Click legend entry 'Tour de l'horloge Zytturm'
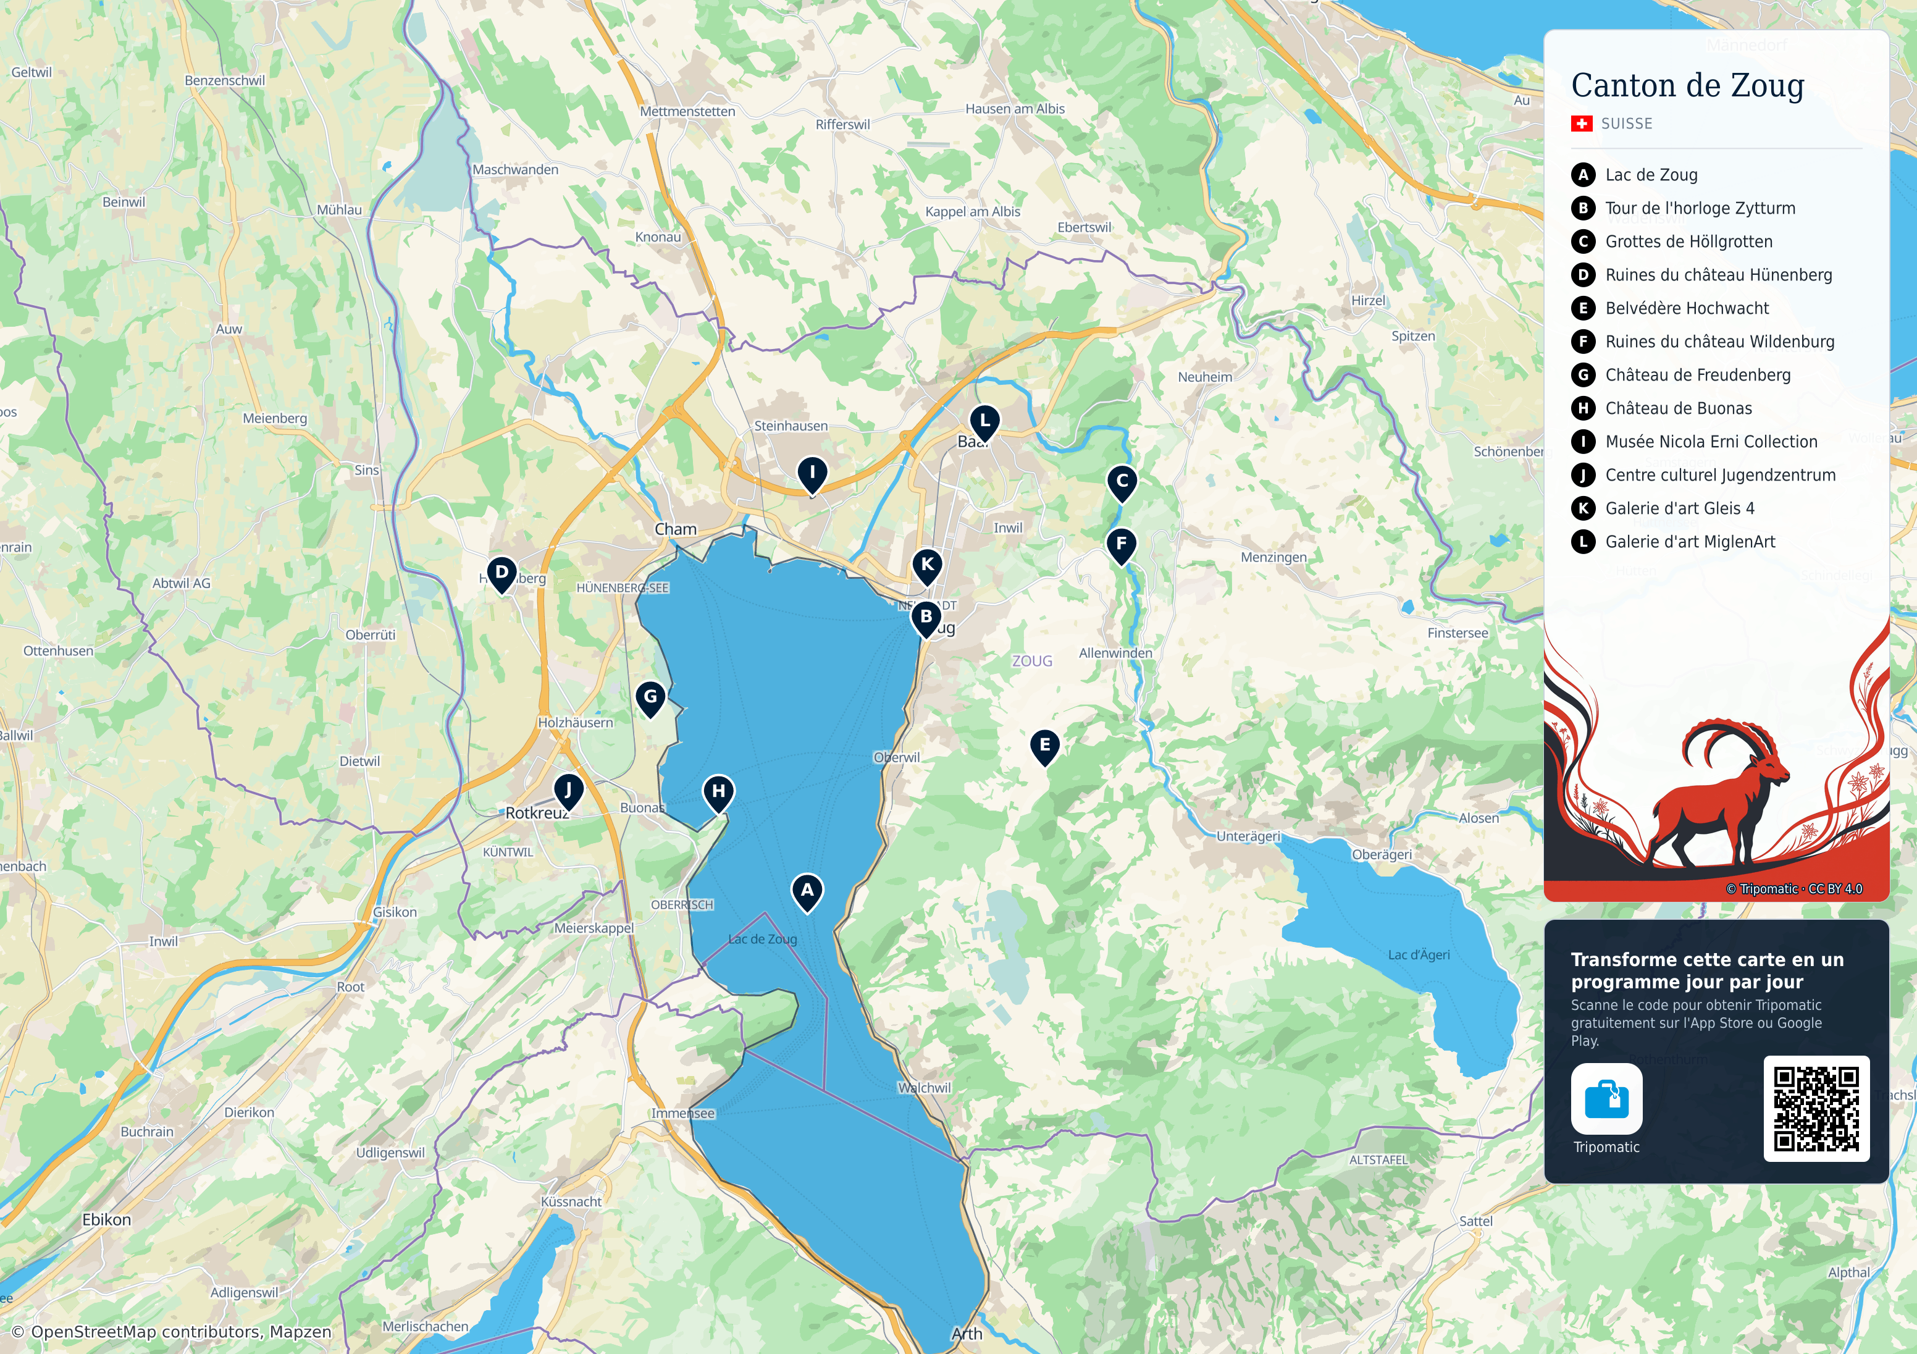Viewport: 1917px width, 1354px height. pyautogui.click(x=1700, y=208)
